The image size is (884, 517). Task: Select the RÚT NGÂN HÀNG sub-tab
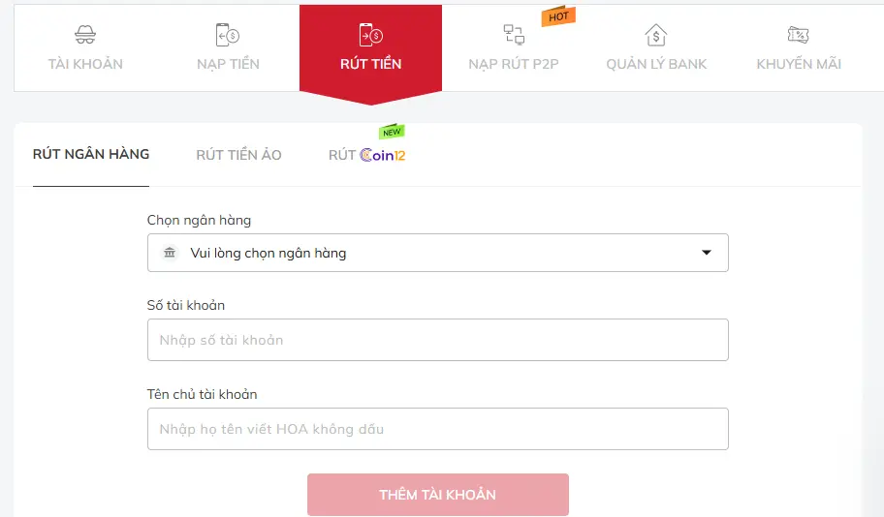pyautogui.click(x=91, y=154)
